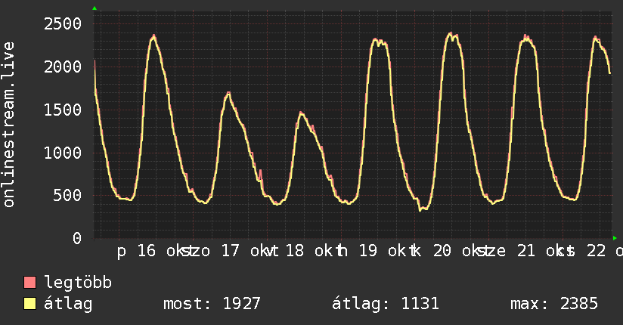This screenshot has width=623, height=325.
Task: Click the pink legtöbb legend swatch
Action: [x=29, y=282]
